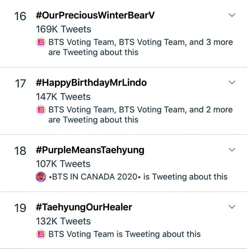Image resolution: width=247 pixels, height=249 pixels.
Task: Click the 169K Tweets count
Action: pyautogui.click(x=64, y=29)
